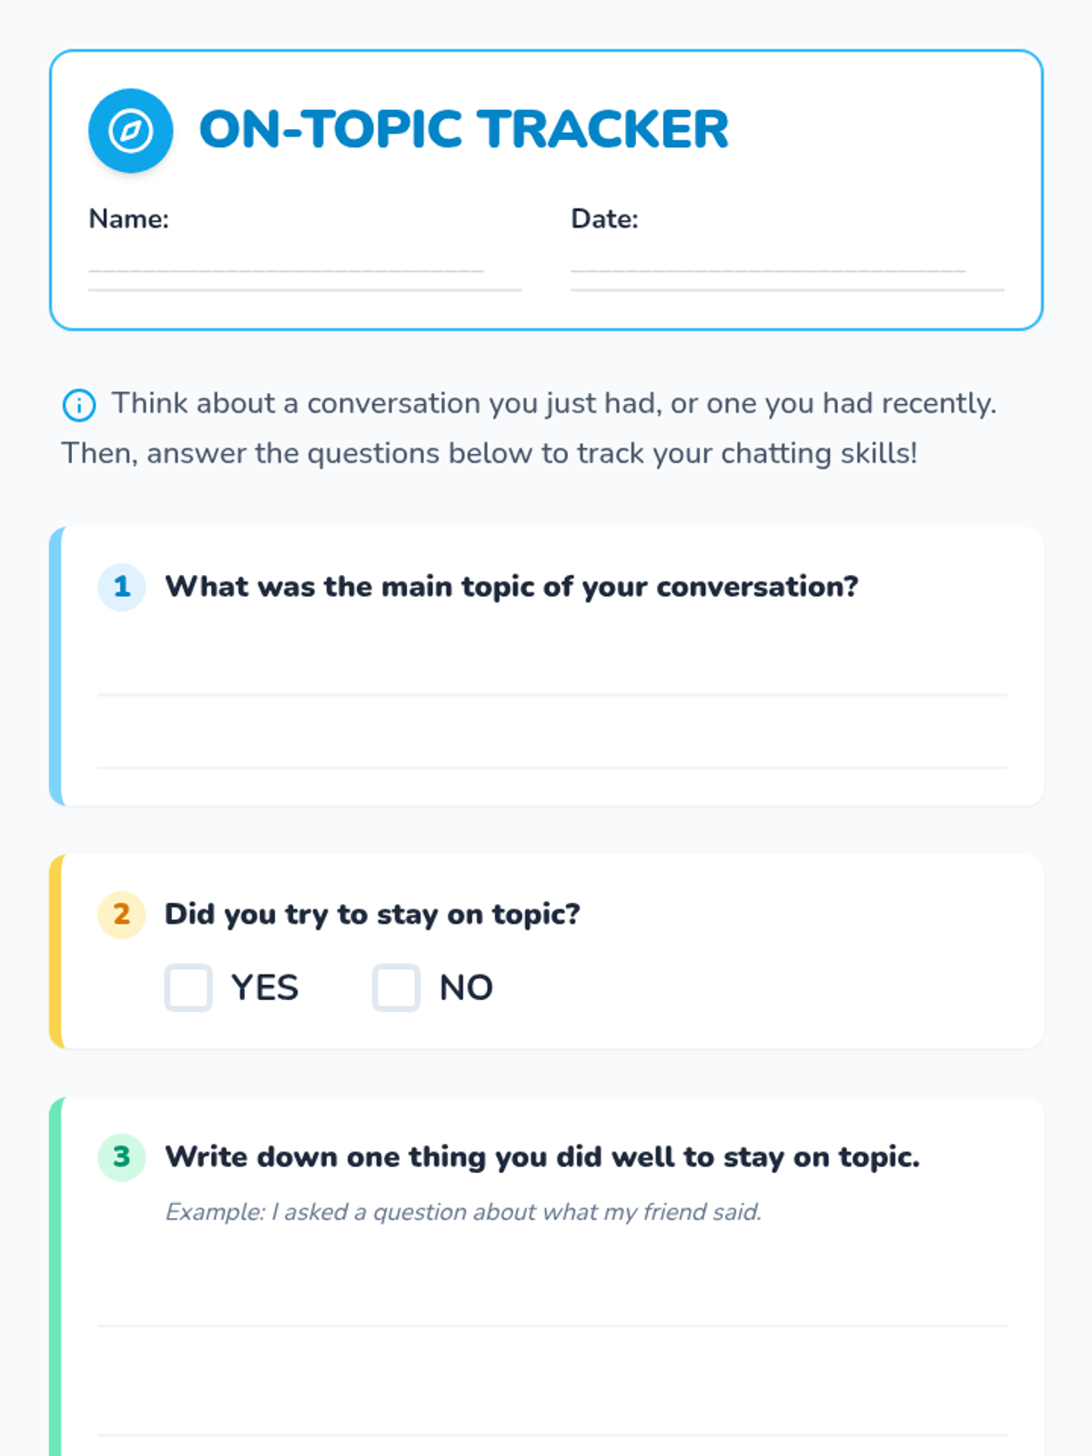Click the "What was the main topic" heading
The width and height of the screenshot is (1092, 1456).
pyautogui.click(x=511, y=587)
